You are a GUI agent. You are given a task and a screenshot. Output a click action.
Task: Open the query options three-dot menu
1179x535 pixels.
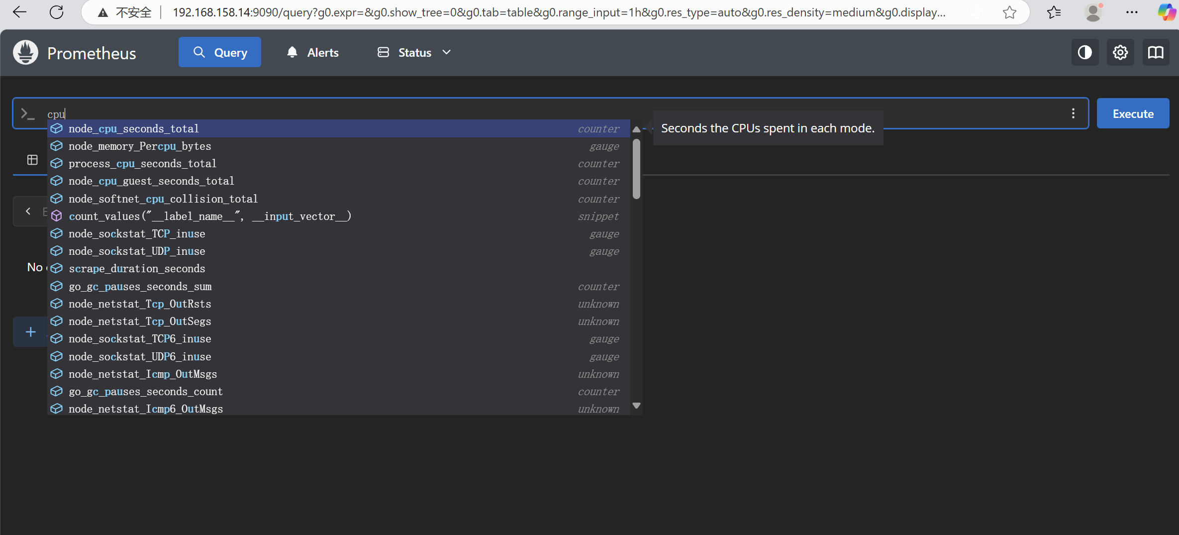click(1073, 113)
